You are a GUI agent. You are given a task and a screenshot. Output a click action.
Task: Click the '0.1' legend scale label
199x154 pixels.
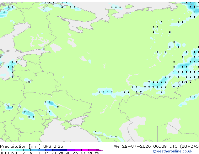(x=3, y=153)
